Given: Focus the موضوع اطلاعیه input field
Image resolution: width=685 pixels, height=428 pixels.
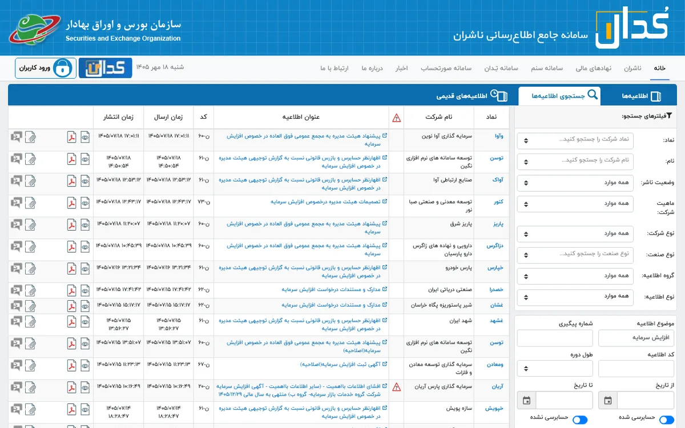Looking at the screenshot, I should pyautogui.click(x=636, y=338).
